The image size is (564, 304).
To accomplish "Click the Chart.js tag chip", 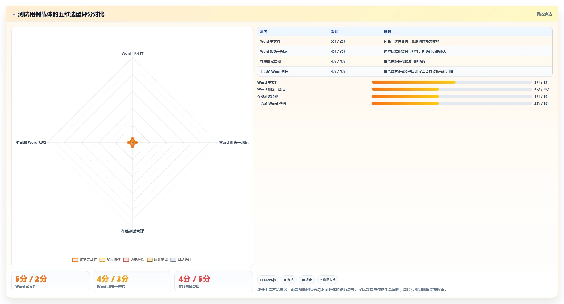I will (x=268, y=280).
